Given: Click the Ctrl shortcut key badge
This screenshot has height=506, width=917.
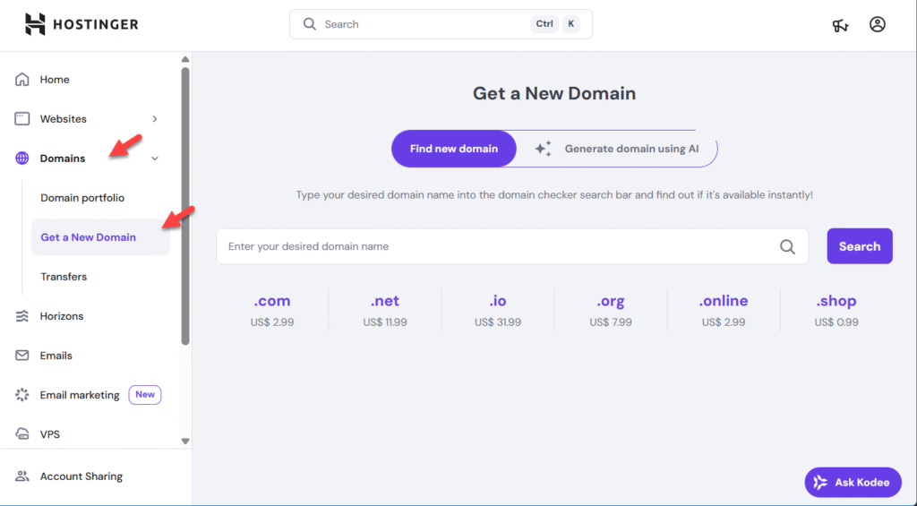Looking at the screenshot, I should (544, 24).
